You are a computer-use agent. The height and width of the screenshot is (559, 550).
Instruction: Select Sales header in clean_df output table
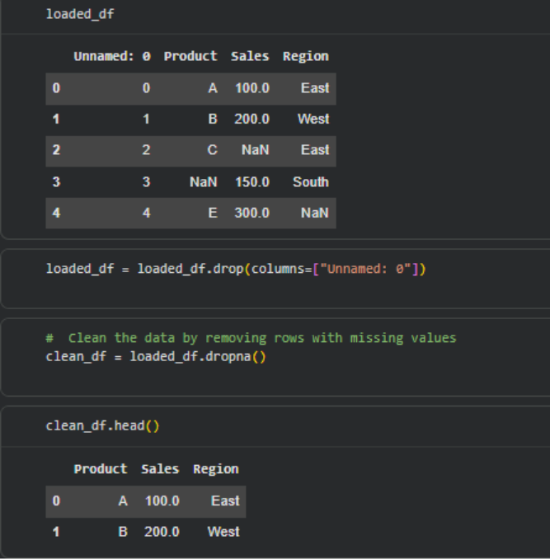(x=160, y=469)
